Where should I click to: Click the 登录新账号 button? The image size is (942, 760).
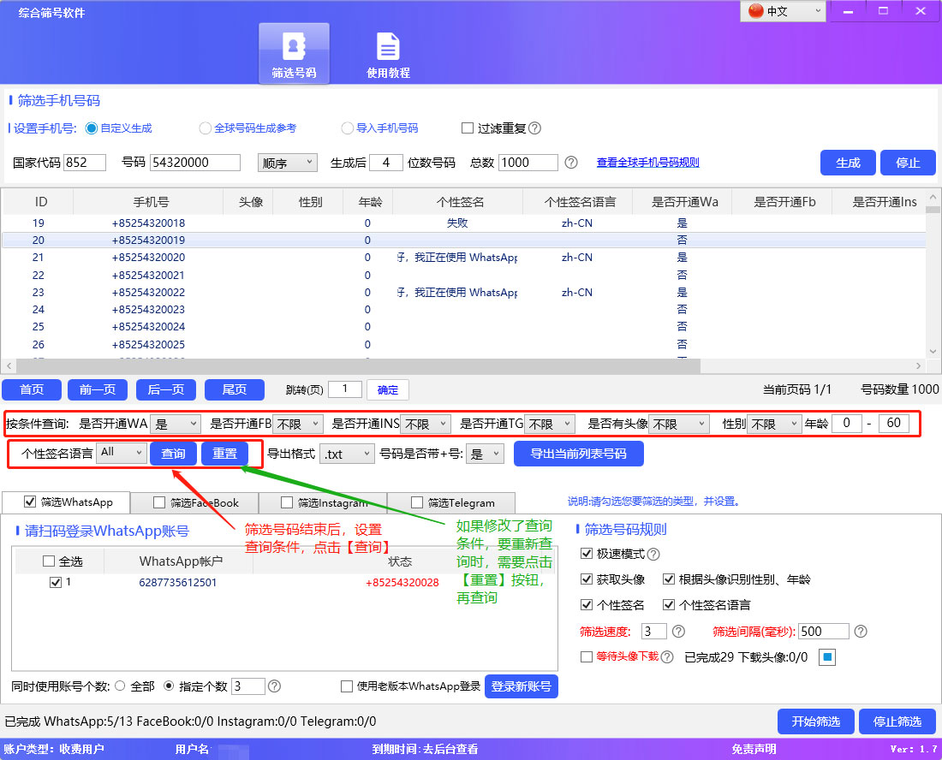point(522,686)
